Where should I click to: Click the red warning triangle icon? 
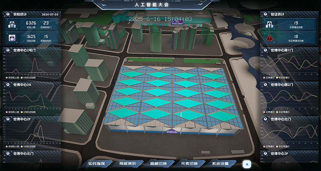(x=269, y=38)
